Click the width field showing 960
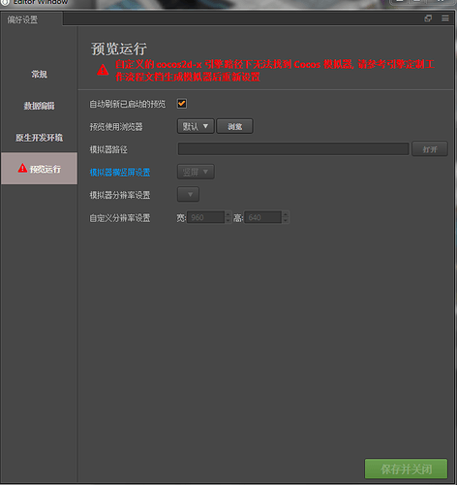This screenshot has height=485, width=457. [x=205, y=217]
